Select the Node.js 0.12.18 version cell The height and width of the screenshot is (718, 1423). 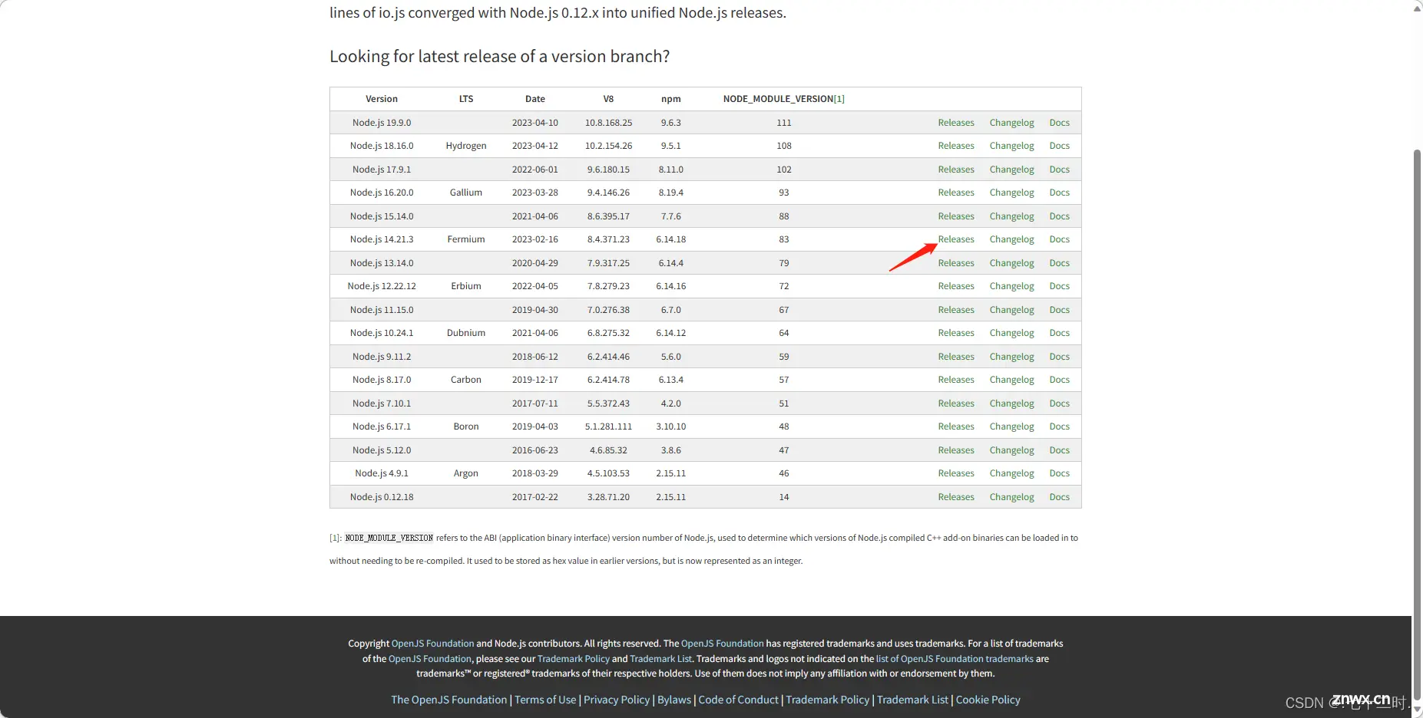382,497
